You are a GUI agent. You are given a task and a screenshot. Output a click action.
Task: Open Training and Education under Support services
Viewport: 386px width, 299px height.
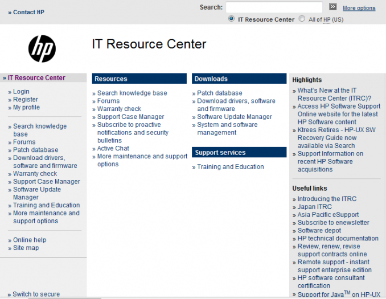tap(231, 167)
